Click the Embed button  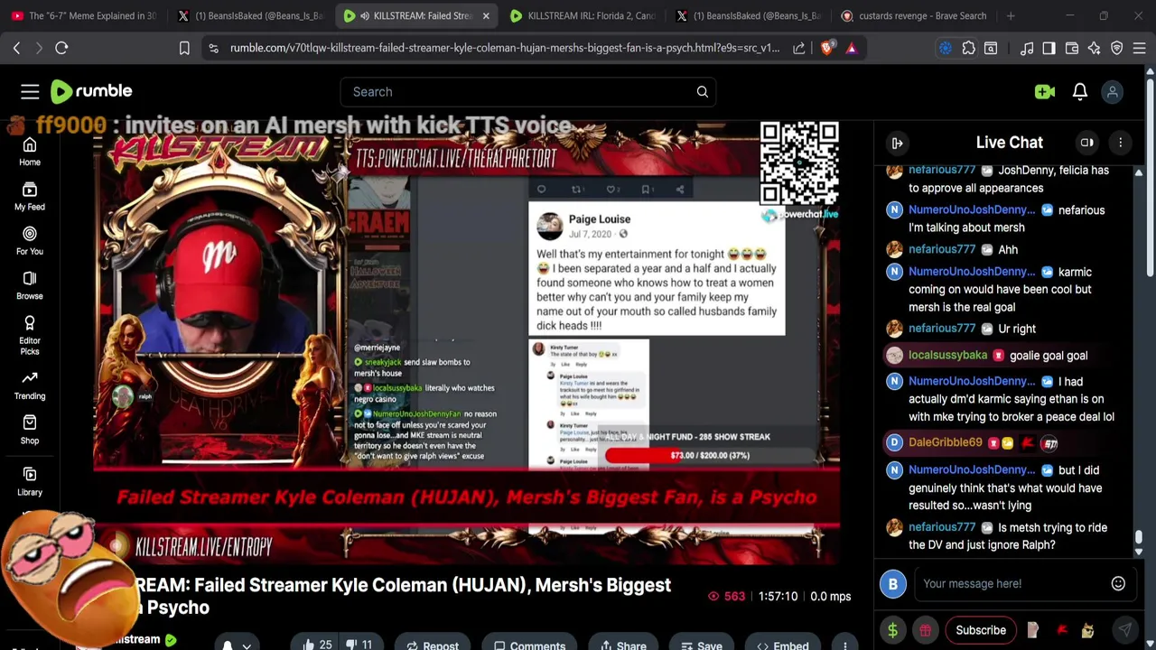tap(783, 645)
